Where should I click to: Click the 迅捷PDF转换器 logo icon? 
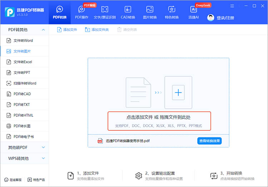coord(10,12)
